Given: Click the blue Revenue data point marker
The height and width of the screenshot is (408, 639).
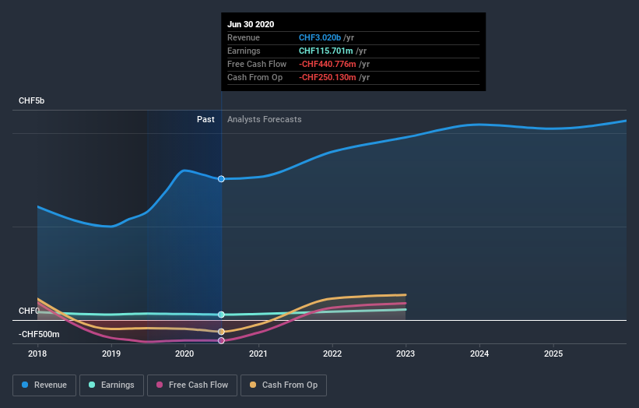Looking at the screenshot, I should coord(221,179).
